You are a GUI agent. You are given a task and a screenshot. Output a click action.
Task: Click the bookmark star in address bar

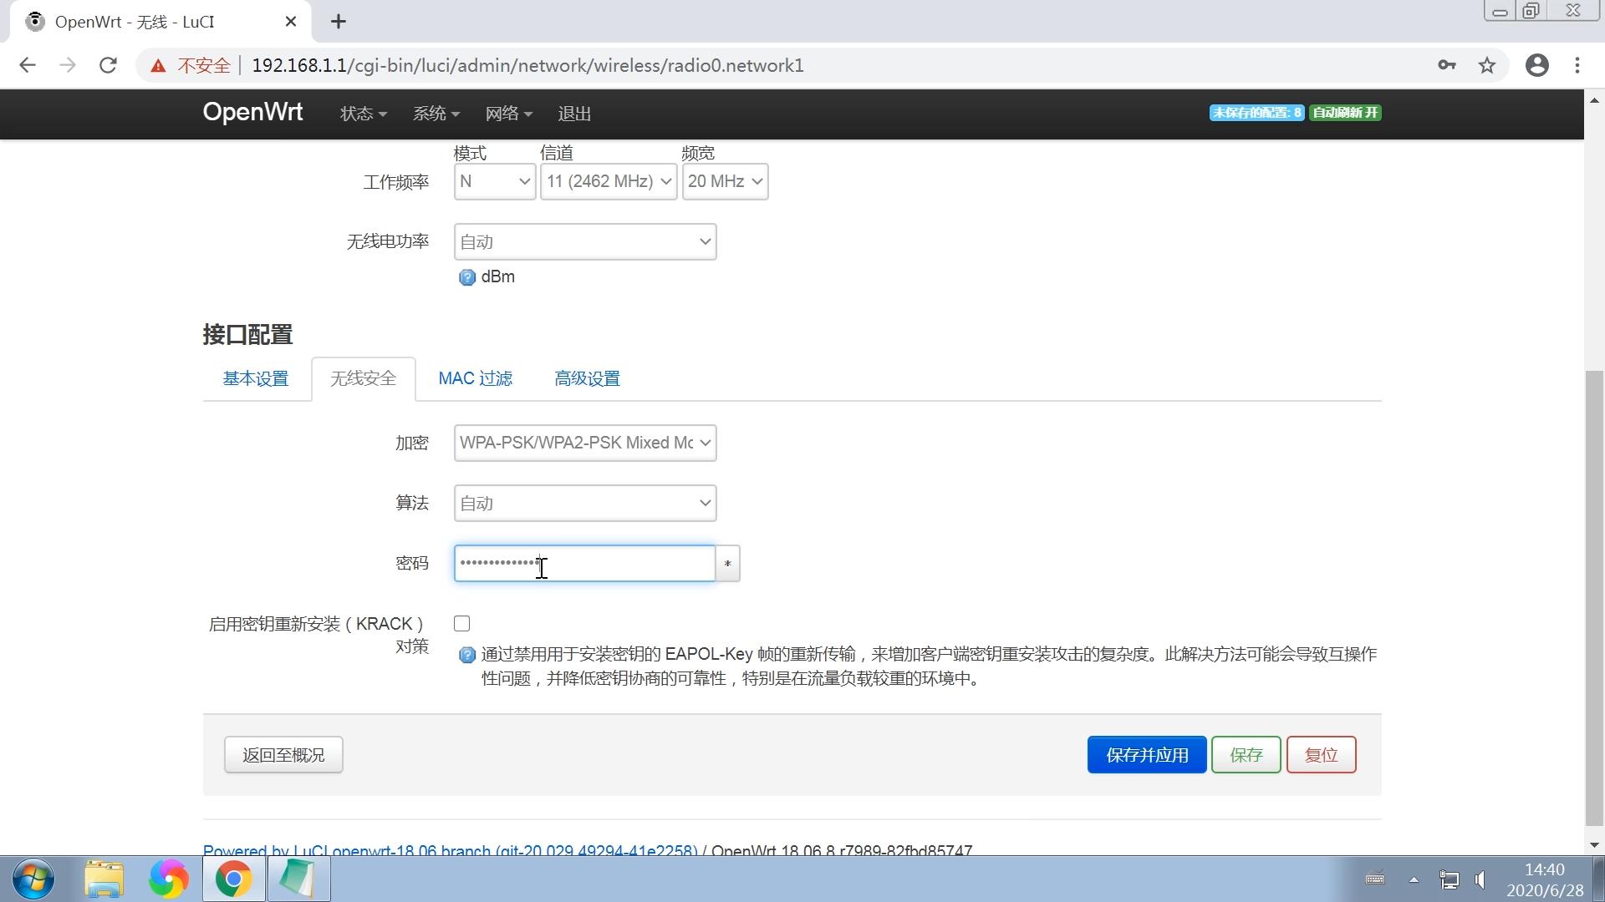click(1487, 65)
